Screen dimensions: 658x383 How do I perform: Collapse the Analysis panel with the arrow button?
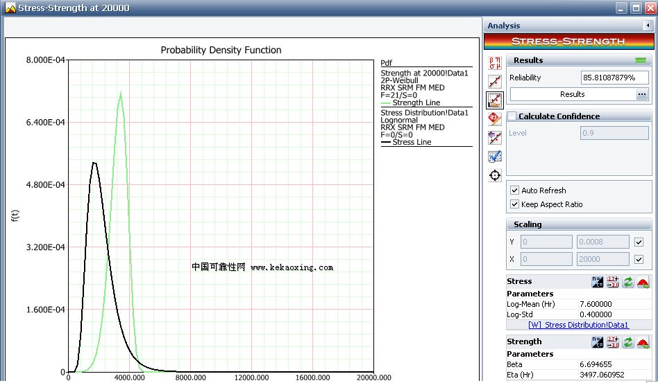tap(648, 26)
